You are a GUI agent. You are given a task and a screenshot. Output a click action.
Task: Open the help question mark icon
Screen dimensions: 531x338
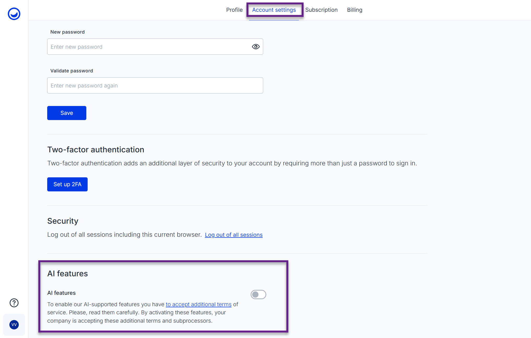(x=14, y=303)
